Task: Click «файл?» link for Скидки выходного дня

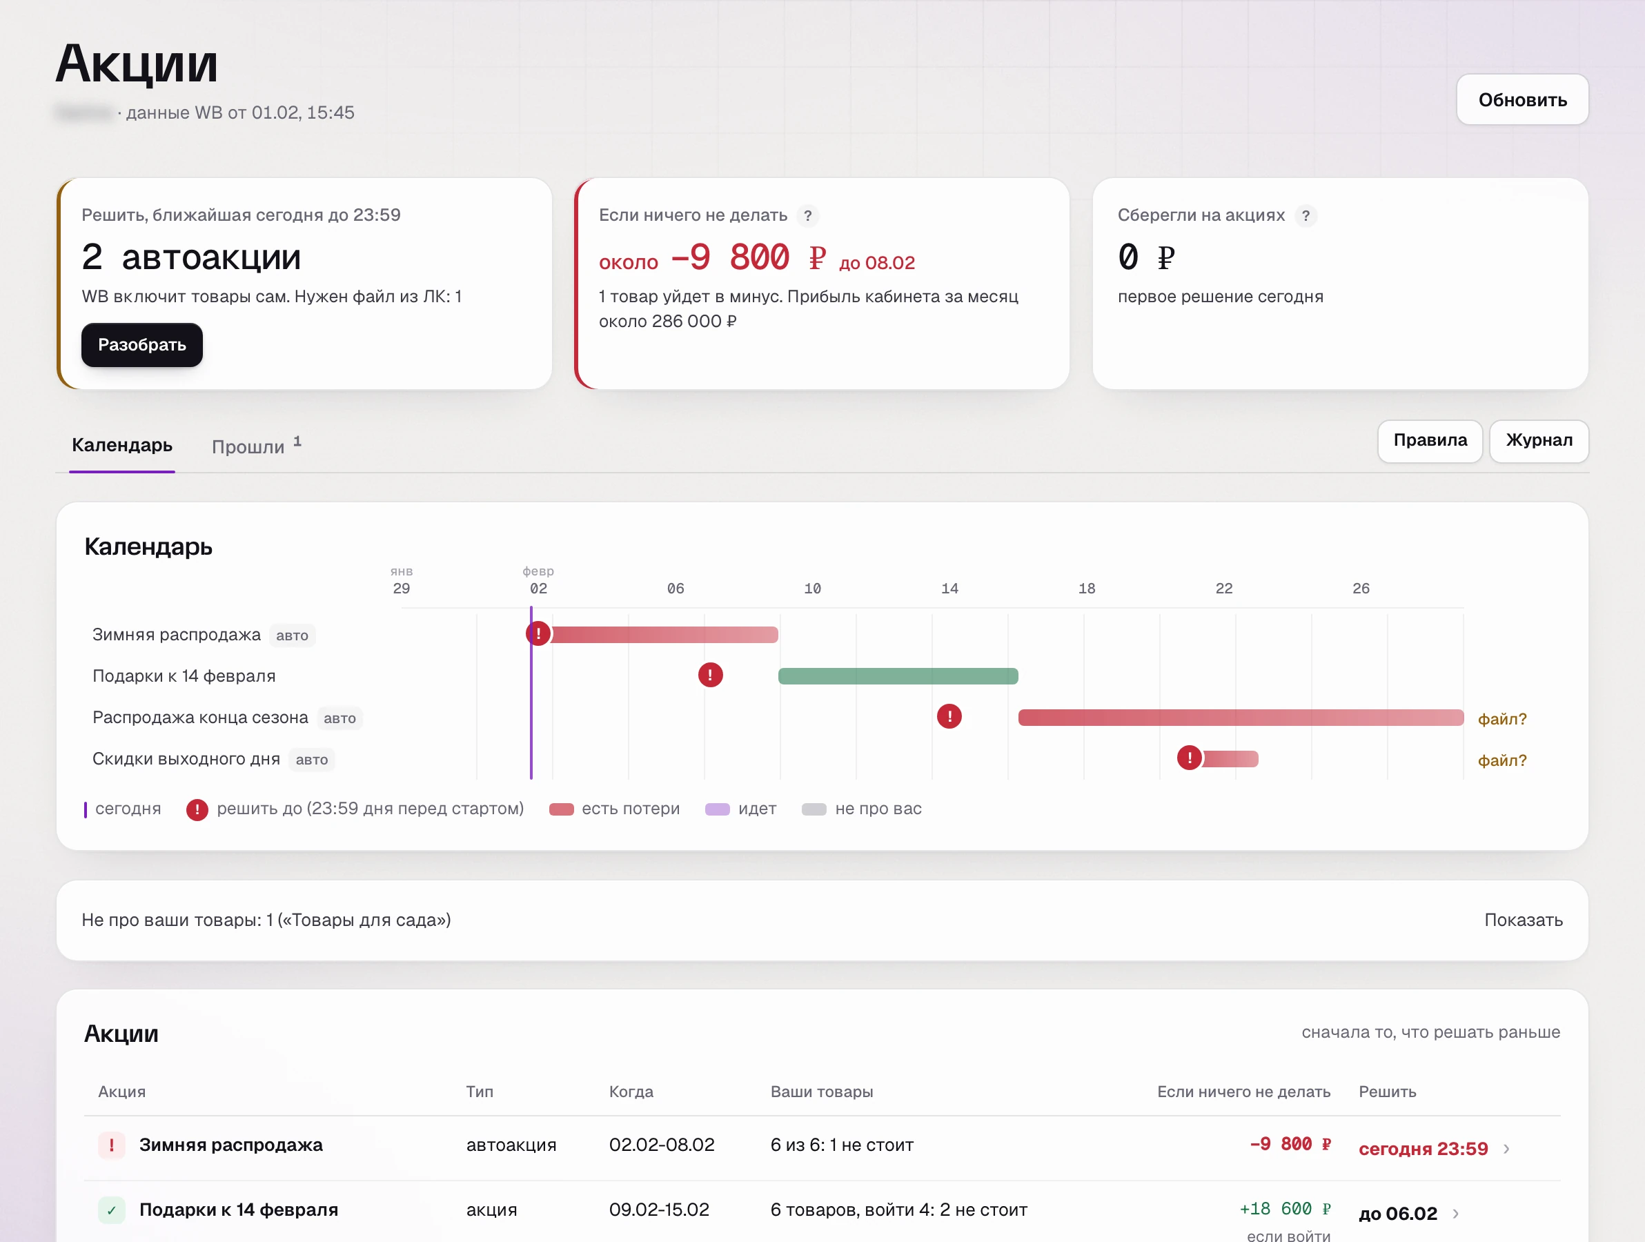Action: point(1501,760)
